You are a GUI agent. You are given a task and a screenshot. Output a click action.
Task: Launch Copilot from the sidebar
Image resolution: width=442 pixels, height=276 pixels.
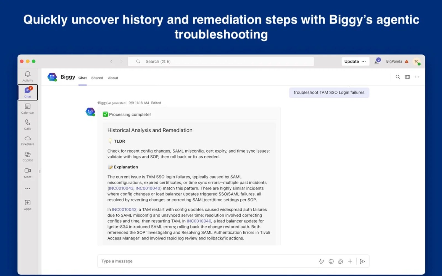pos(28,156)
